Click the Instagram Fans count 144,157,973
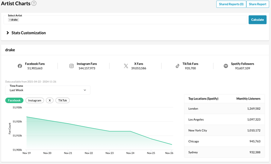 [87, 68]
